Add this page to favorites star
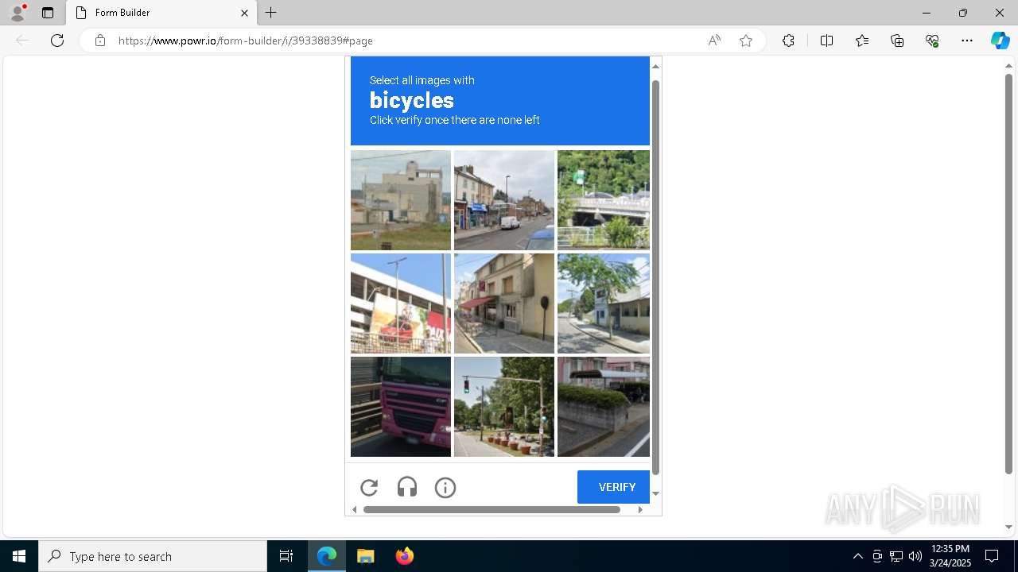Image resolution: width=1018 pixels, height=572 pixels. [746, 41]
